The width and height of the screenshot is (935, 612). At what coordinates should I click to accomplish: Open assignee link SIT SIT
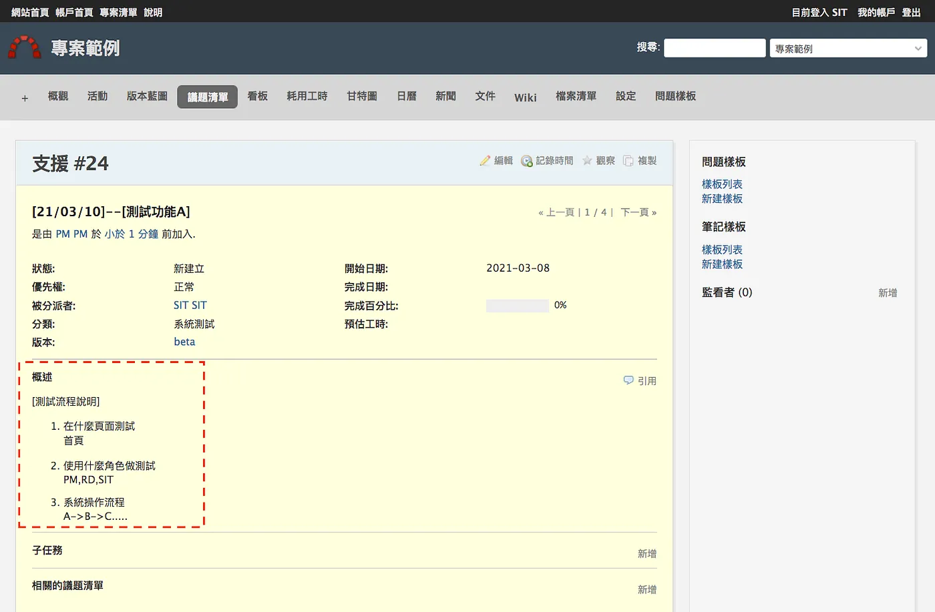(x=190, y=305)
